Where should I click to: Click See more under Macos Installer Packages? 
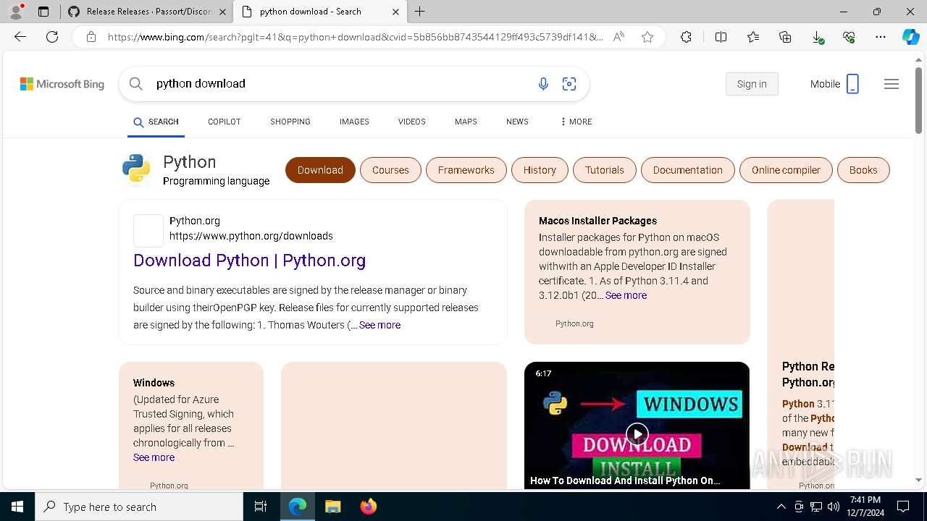click(626, 295)
